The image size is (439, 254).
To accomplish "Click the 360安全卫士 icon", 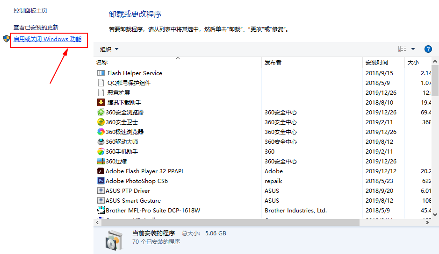I will point(101,122).
